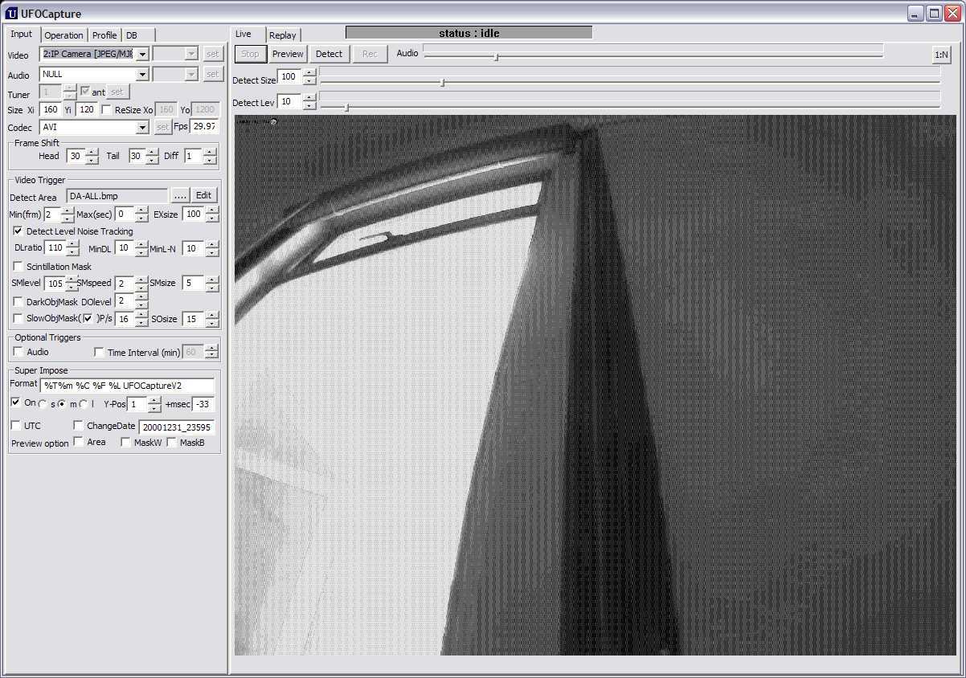Click the Preview button
This screenshot has height=678, width=966.
(288, 54)
